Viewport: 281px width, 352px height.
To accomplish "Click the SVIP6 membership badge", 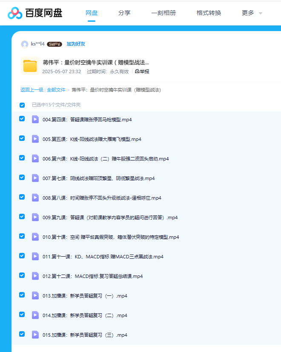I will [54, 44].
